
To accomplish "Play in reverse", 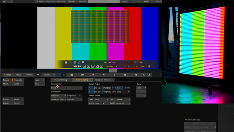I will coord(104,75).
